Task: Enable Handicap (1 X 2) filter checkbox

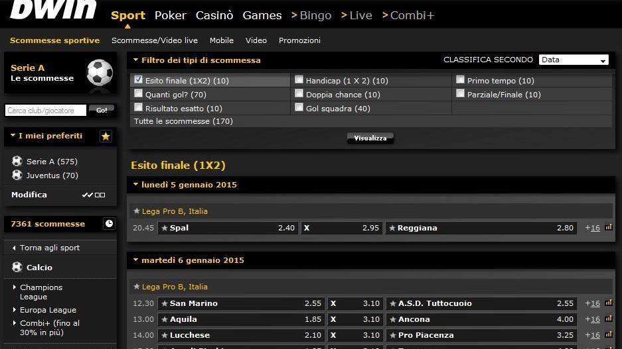Action: click(299, 79)
